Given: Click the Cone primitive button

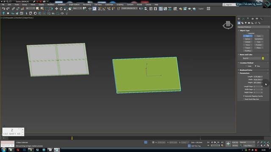Looking at the screenshot, I should pyautogui.click(x=259, y=36).
